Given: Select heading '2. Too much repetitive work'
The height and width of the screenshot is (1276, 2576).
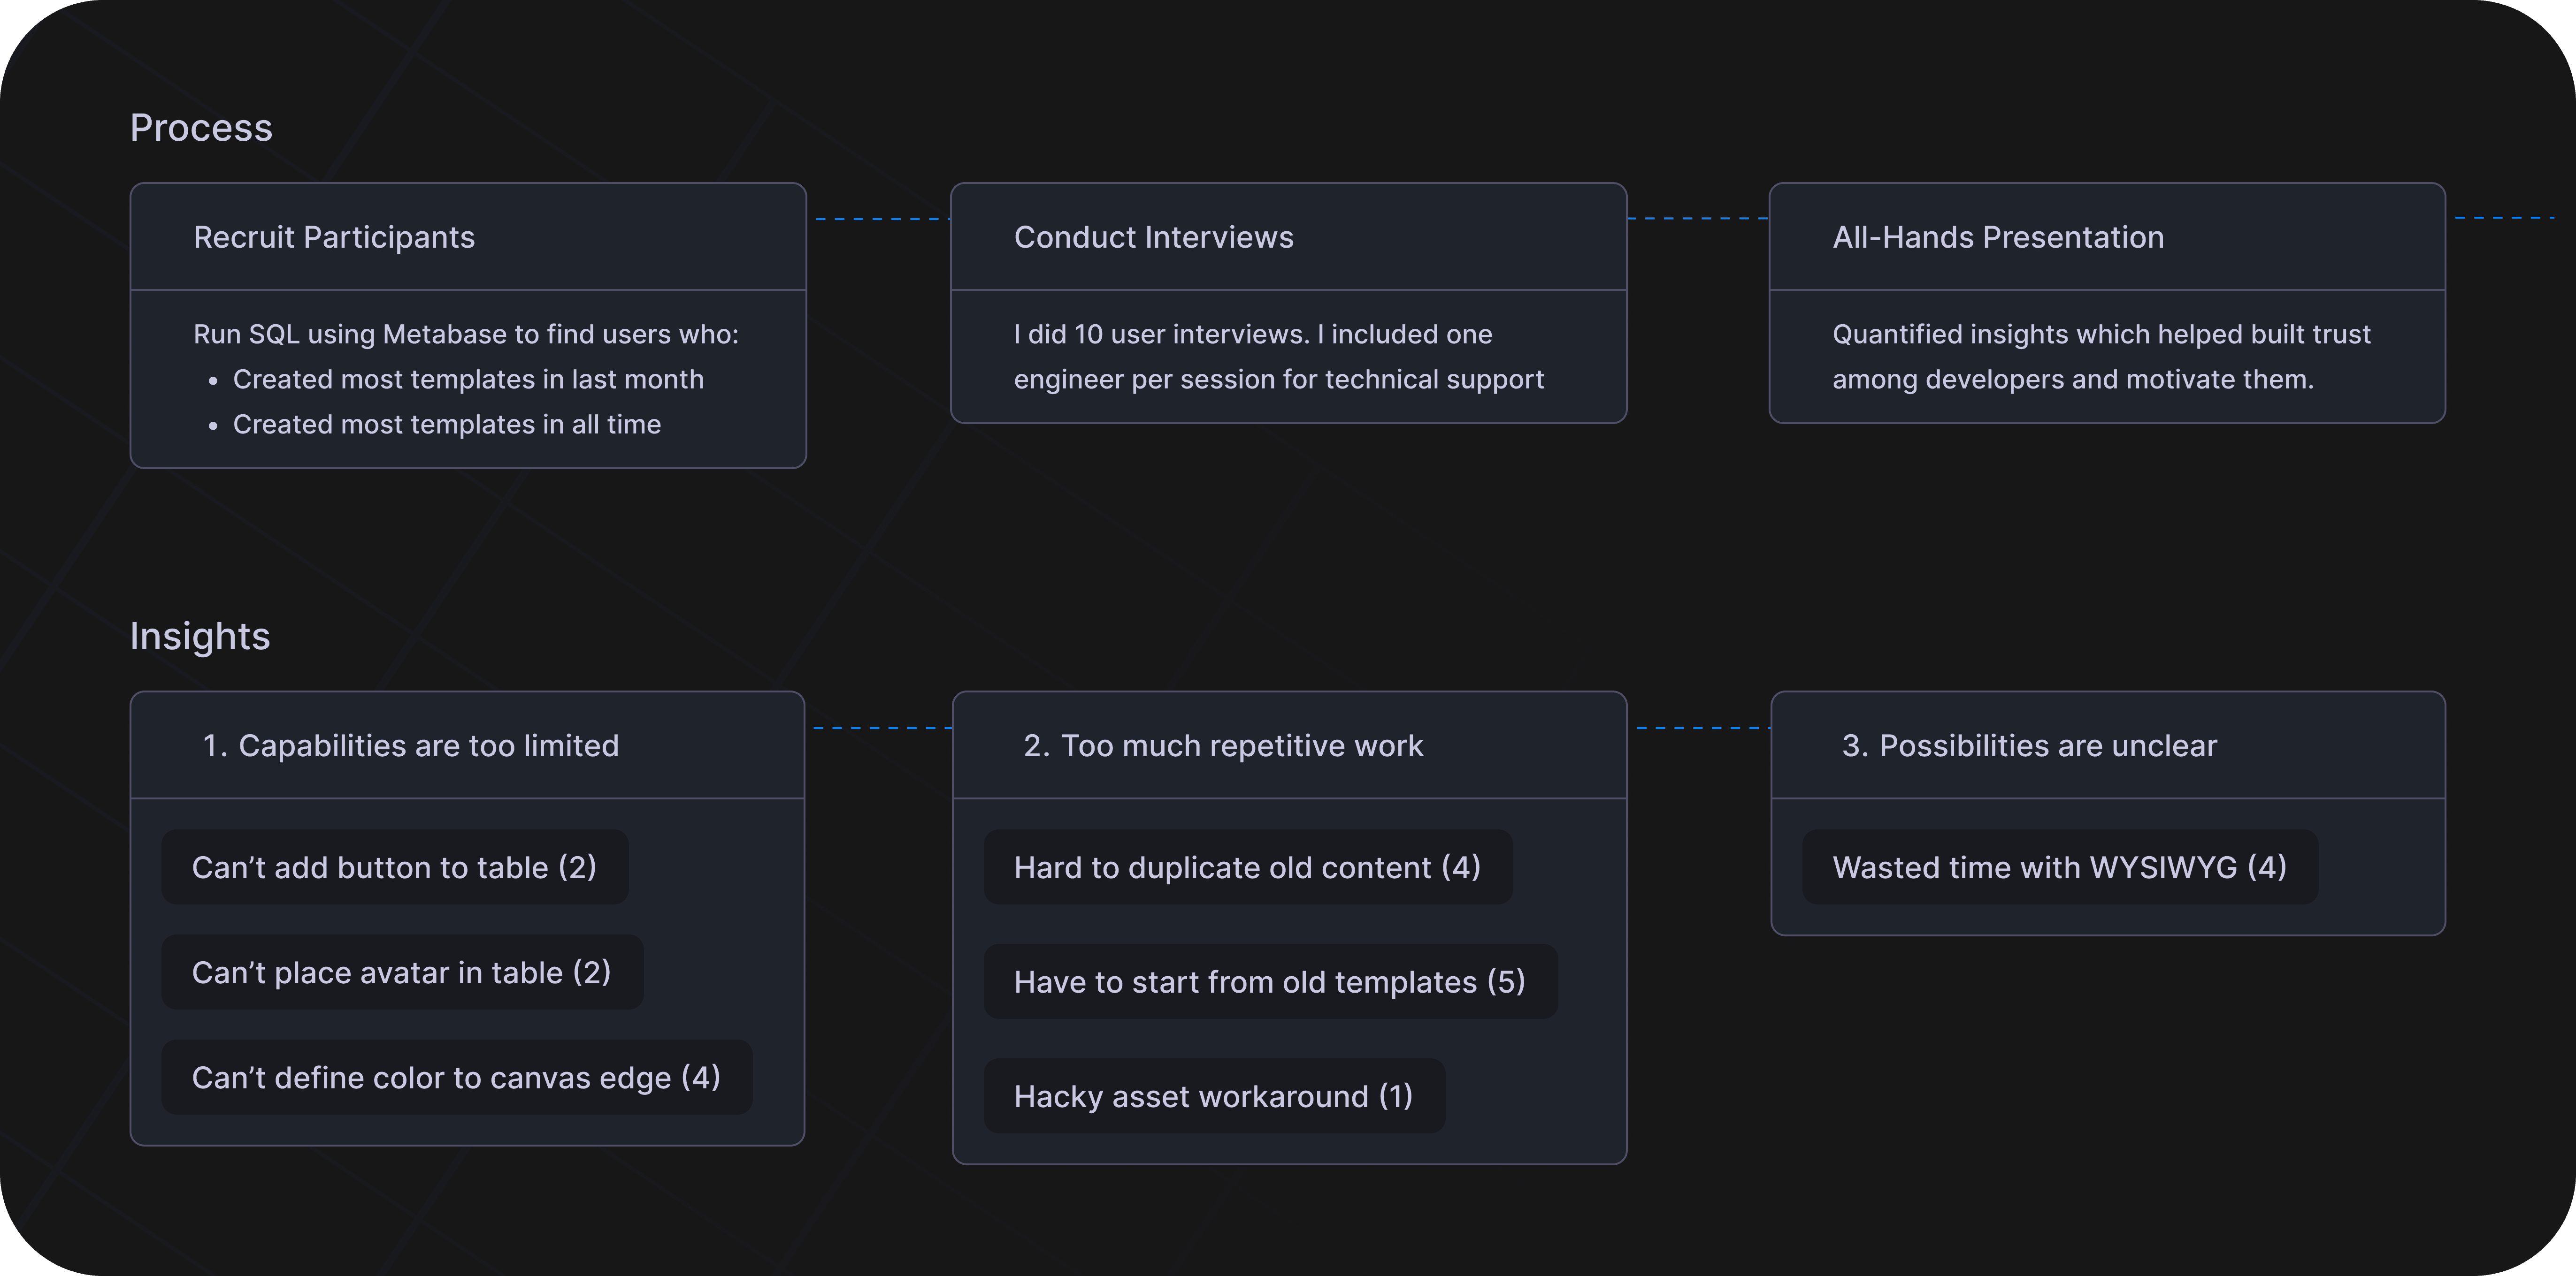Looking at the screenshot, I should tap(1223, 745).
